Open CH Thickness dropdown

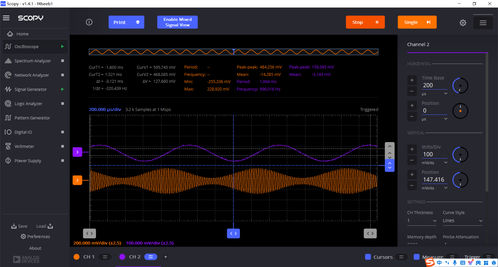pos(422,221)
